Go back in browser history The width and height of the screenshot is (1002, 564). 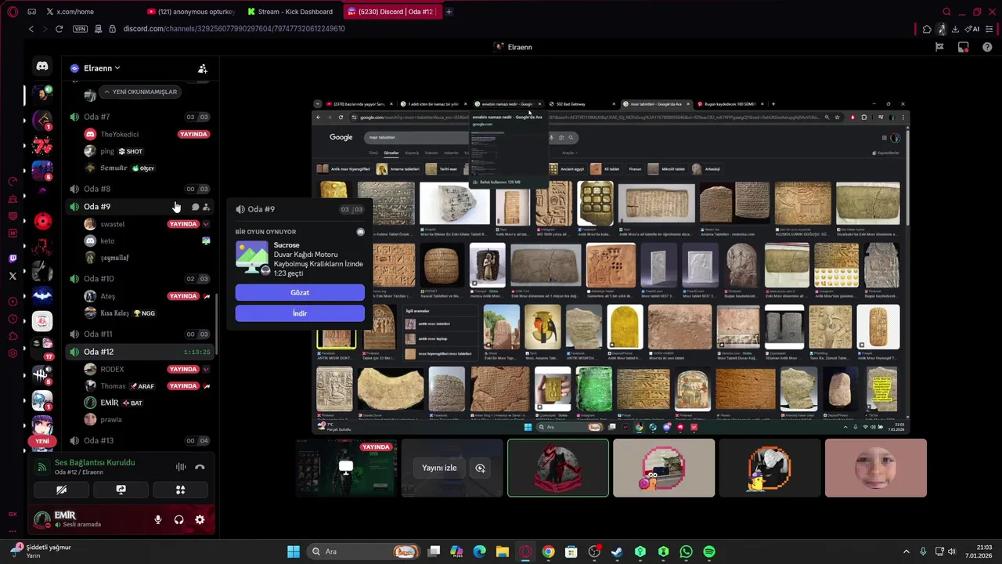point(31,29)
